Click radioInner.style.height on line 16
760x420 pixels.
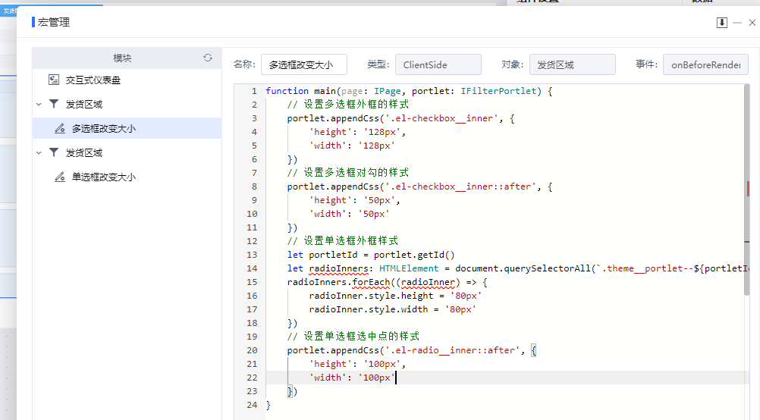[x=371, y=296]
